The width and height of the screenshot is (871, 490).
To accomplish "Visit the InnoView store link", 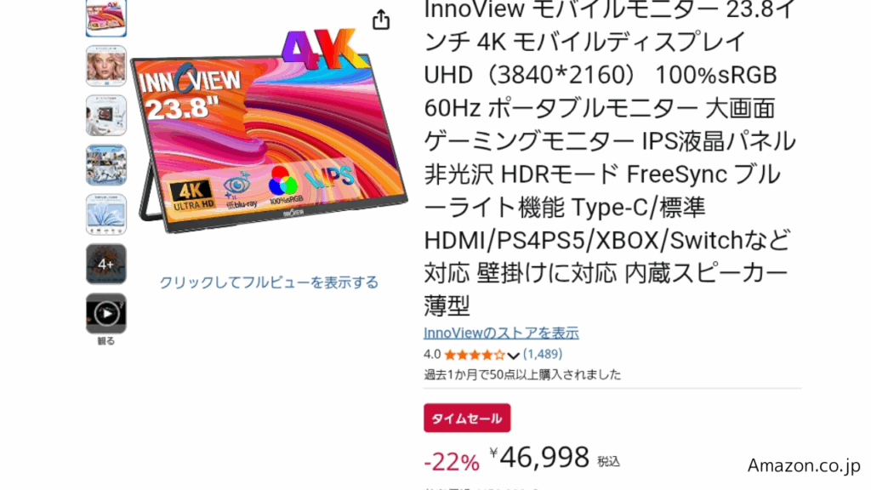I will (501, 333).
